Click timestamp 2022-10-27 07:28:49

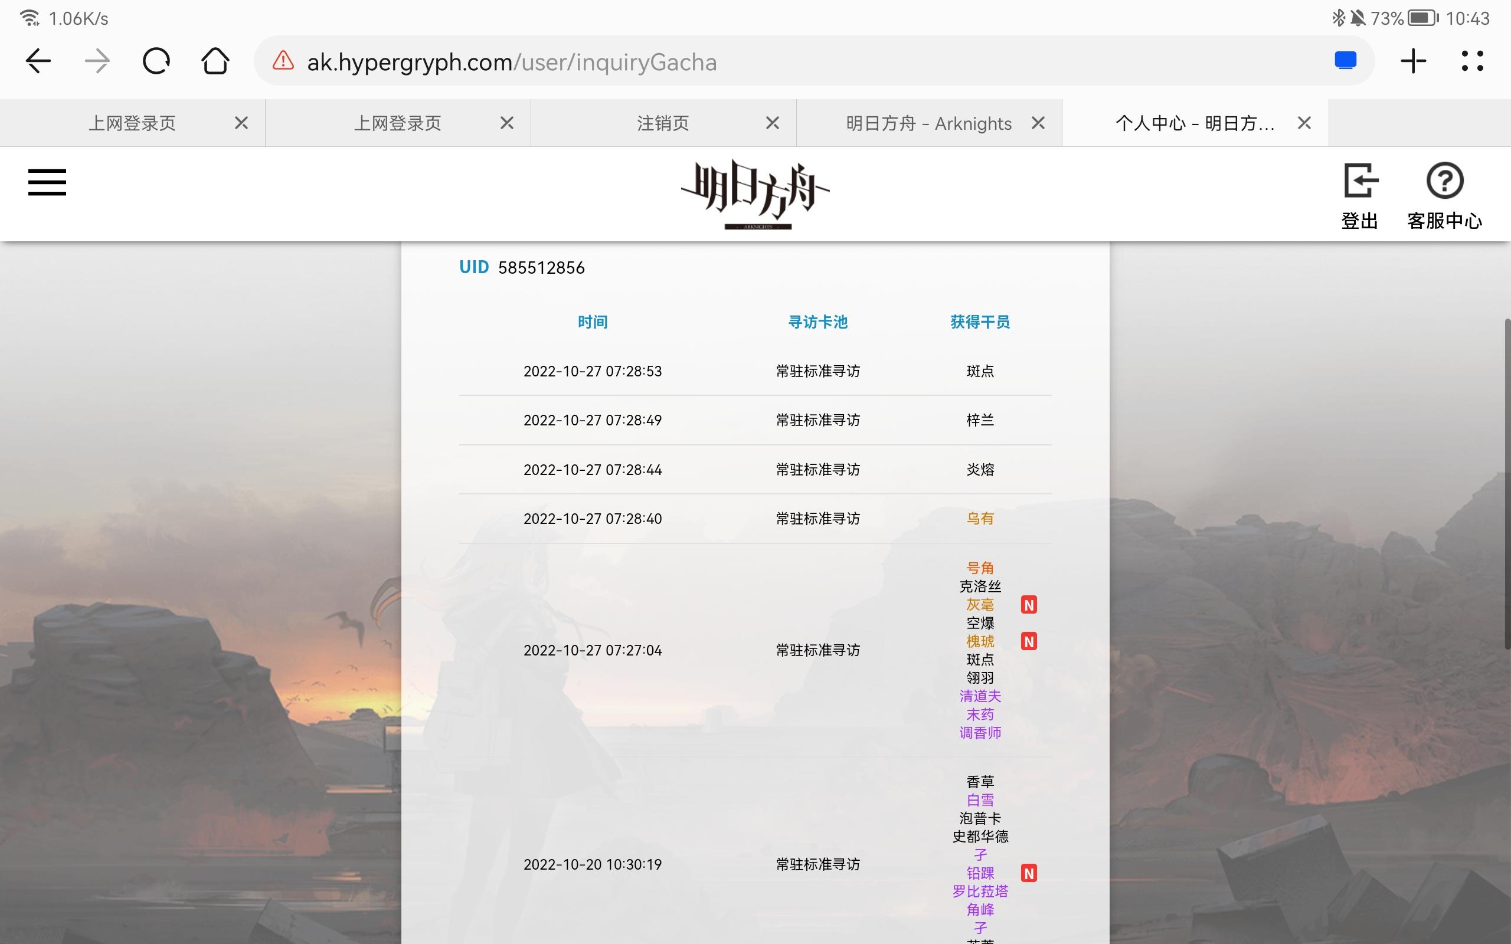[593, 420]
